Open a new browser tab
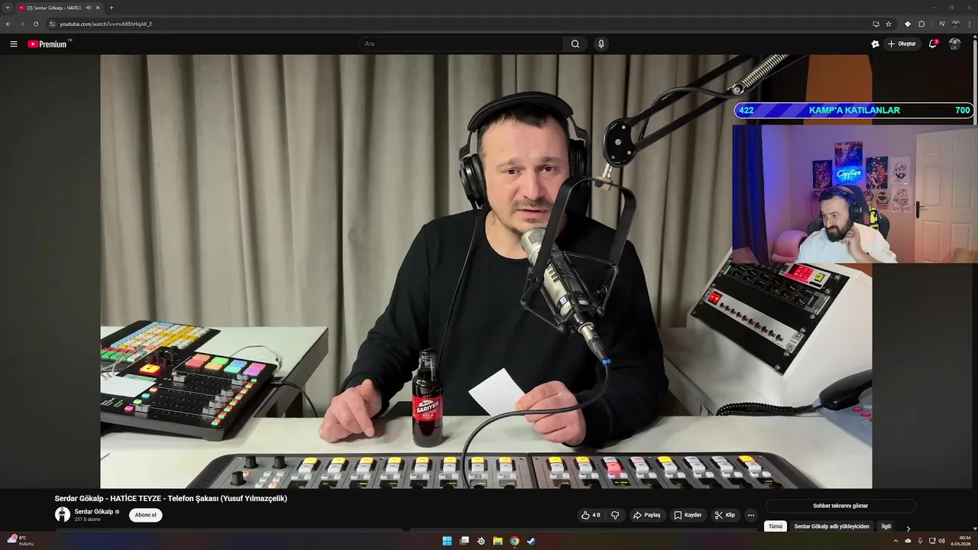 coord(112,8)
